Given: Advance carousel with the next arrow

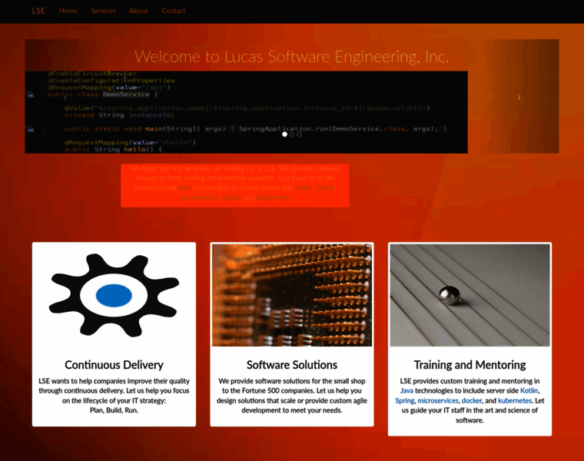Looking at the screenshot, I should (x=519, y=98).
